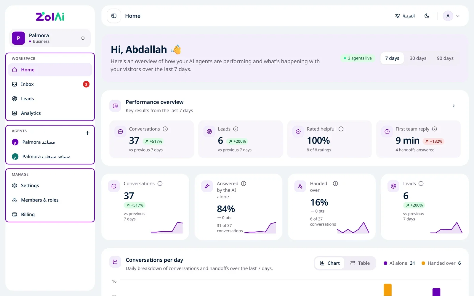Expand Performance overview with the chevron
Screen dimensions: 474x296
(x=454, y=106)
